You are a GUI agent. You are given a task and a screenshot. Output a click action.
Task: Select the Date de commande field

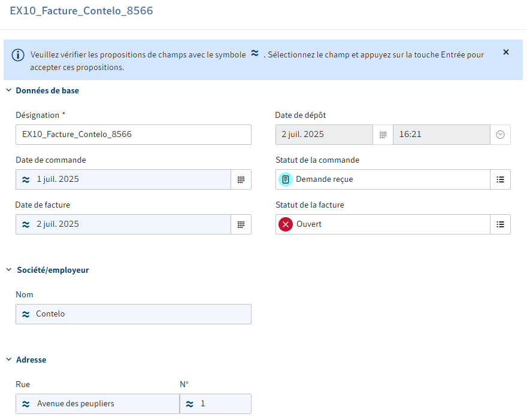[x=123, y=179]
